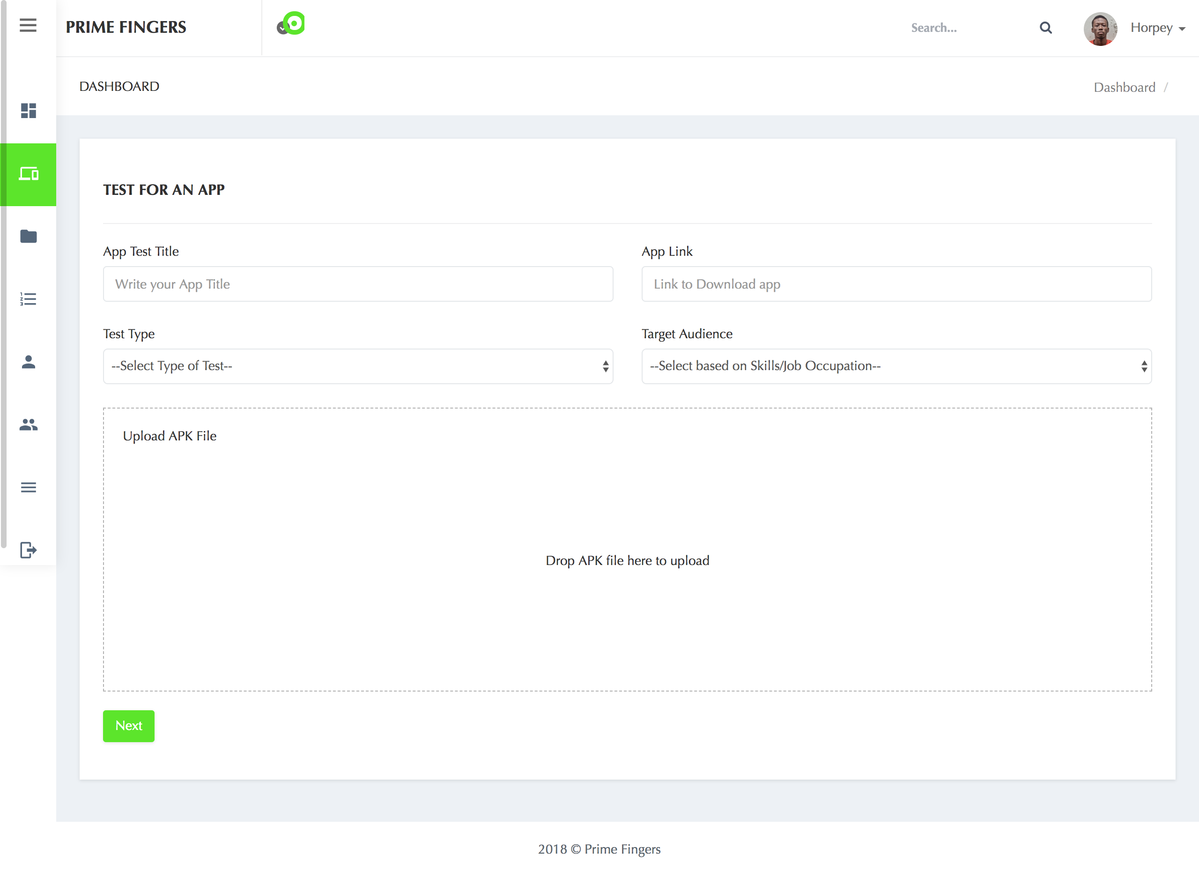Expand the Test Type dropdown
The image size is (1199, 878).
357,366
